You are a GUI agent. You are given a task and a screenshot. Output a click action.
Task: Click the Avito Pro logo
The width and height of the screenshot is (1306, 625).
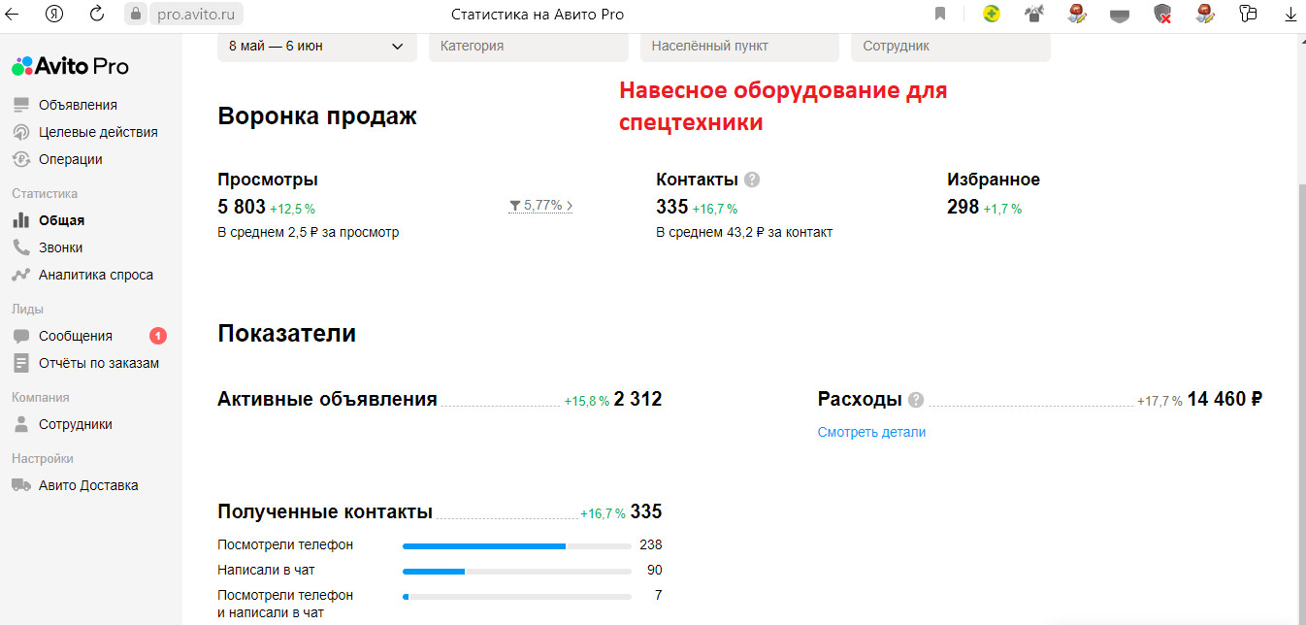click(70, 66)
